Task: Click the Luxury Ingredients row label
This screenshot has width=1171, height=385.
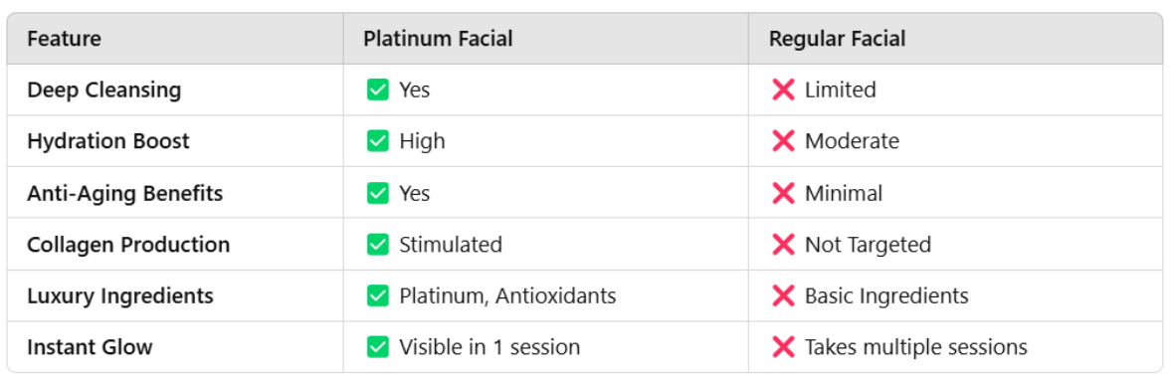Action: [x=120, y=296]
